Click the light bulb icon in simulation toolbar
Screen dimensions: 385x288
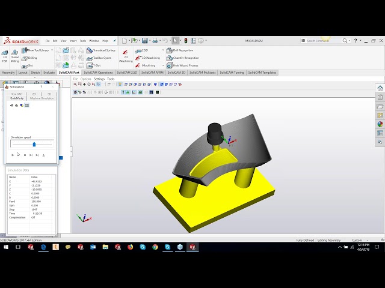tap(120, 84)
